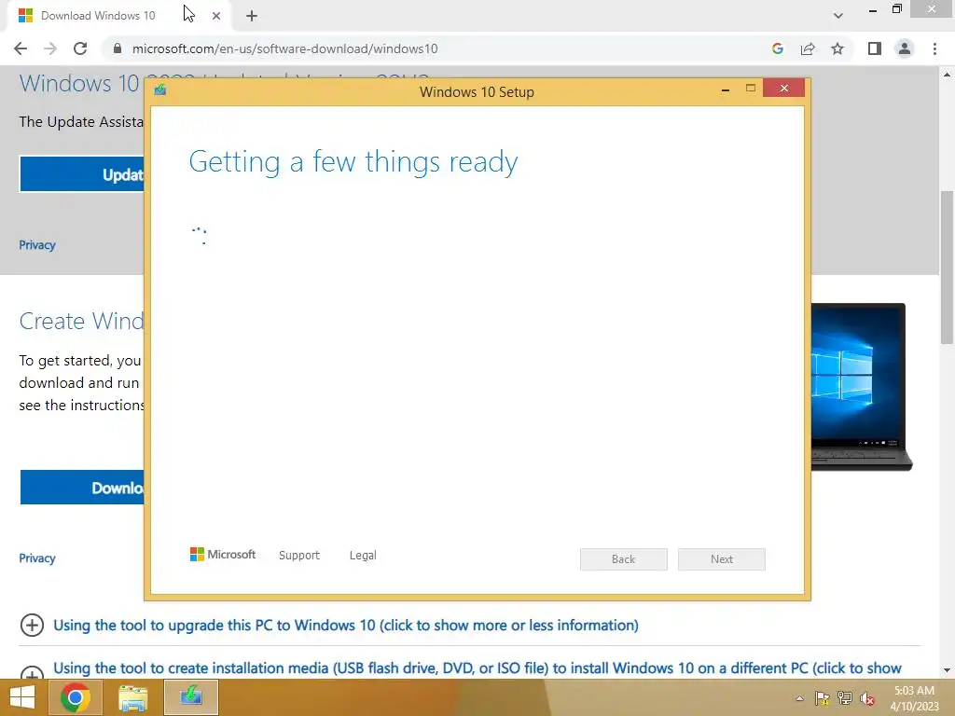Screen dimensions: 955x716
Task: Open the lower Privacy link on webpage
Action: pyautogui.click(x=37, y=558)
